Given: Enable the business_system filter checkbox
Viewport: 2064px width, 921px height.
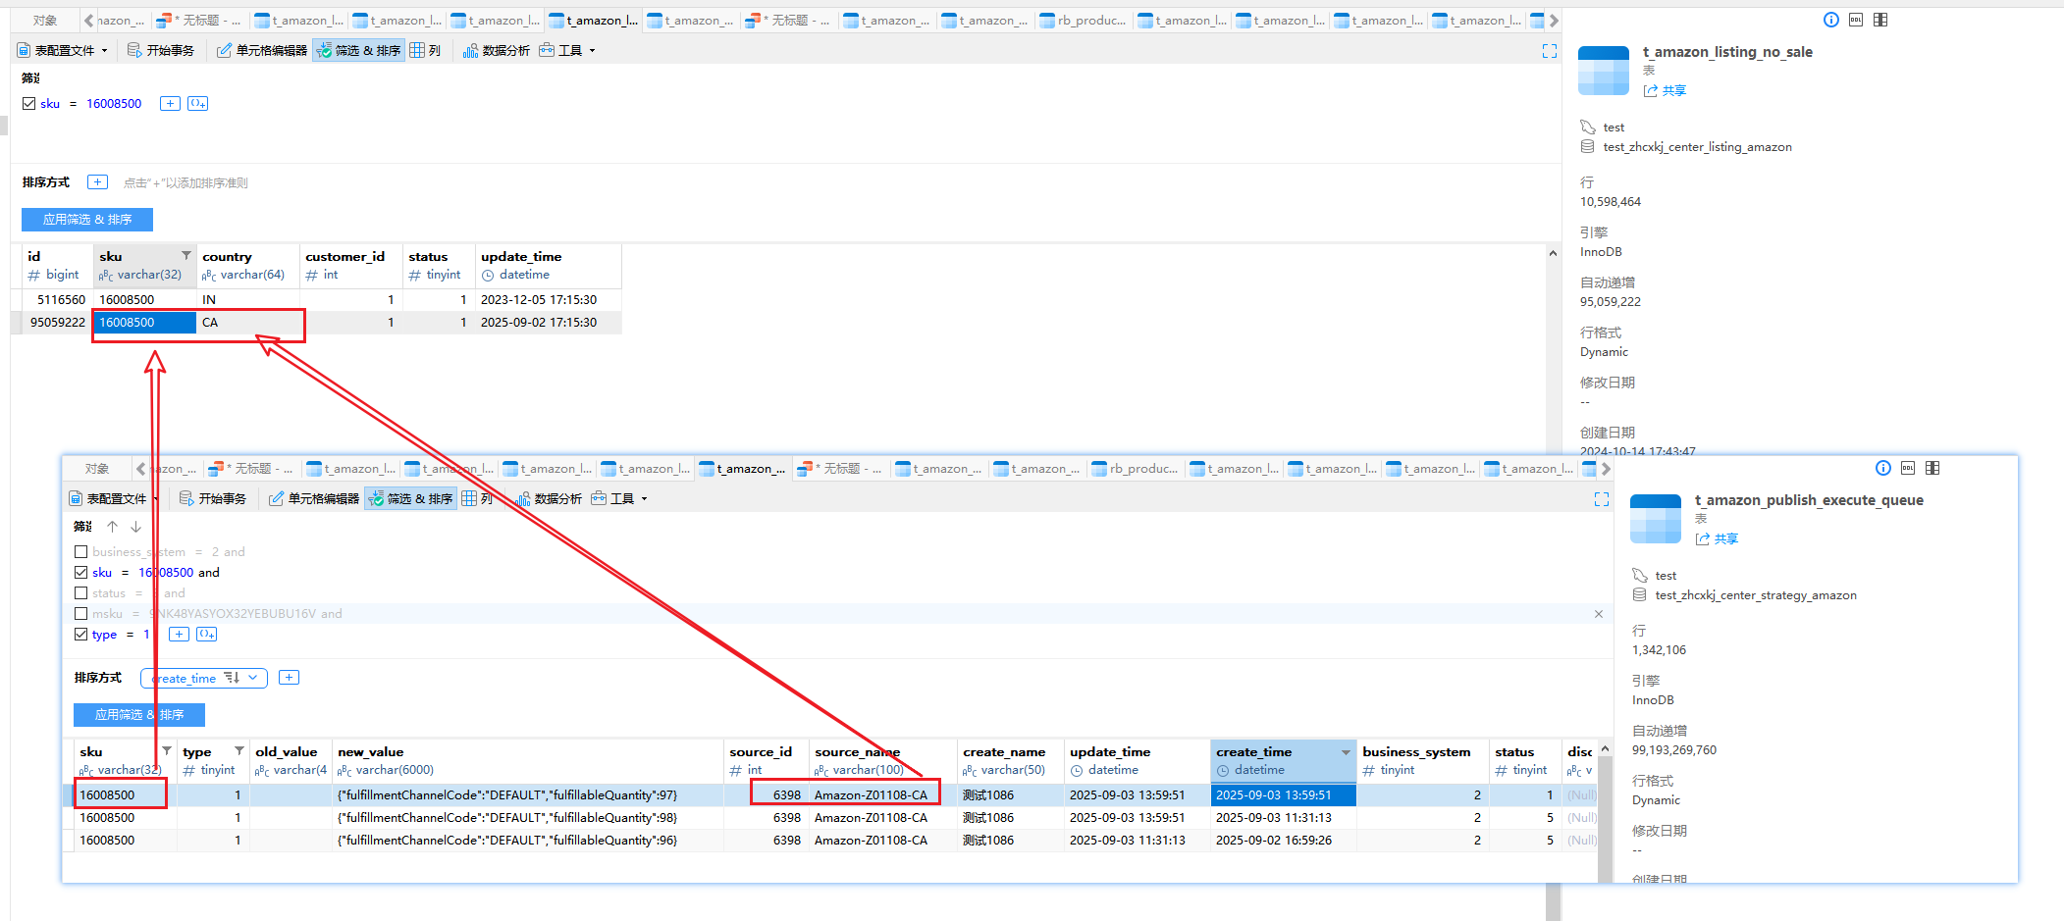Looking at the screenshot, I should (81, 552).
